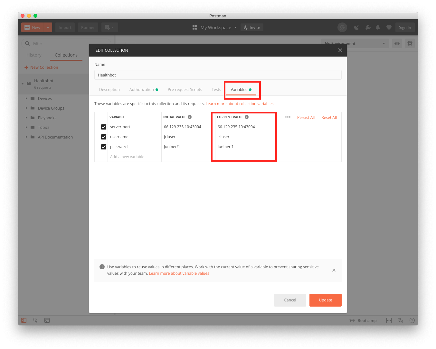Image resolution: width=436 pixels, height=349 pixels.
Task: Click the Initial Value info icon
Action: [x=190, y=117]
